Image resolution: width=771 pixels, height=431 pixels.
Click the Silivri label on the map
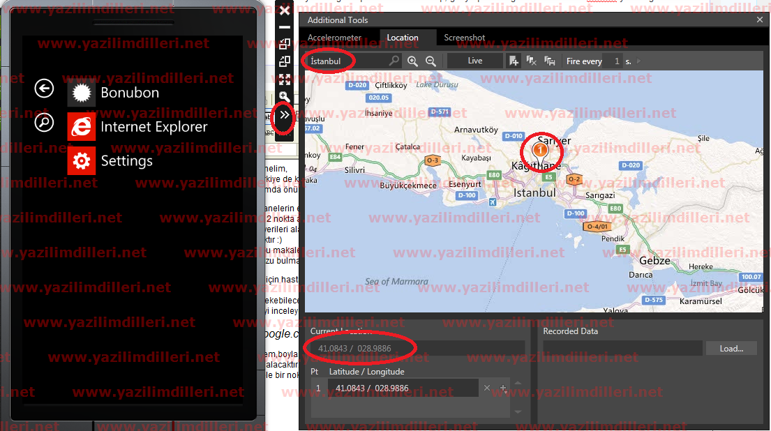pos(354,170)
